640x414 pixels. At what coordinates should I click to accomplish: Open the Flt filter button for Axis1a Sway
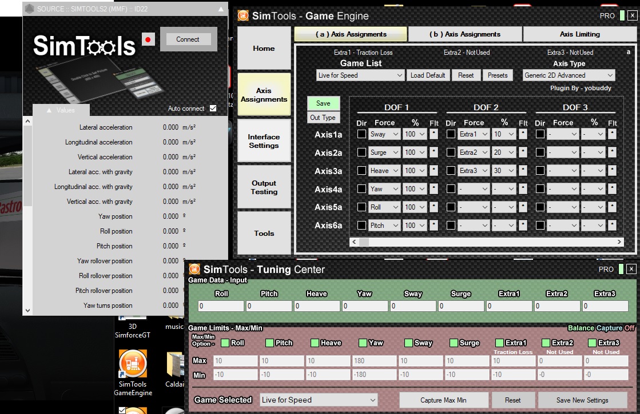click(434, 134)
